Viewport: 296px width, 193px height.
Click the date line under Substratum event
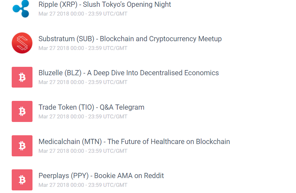[x=83, y=48]
